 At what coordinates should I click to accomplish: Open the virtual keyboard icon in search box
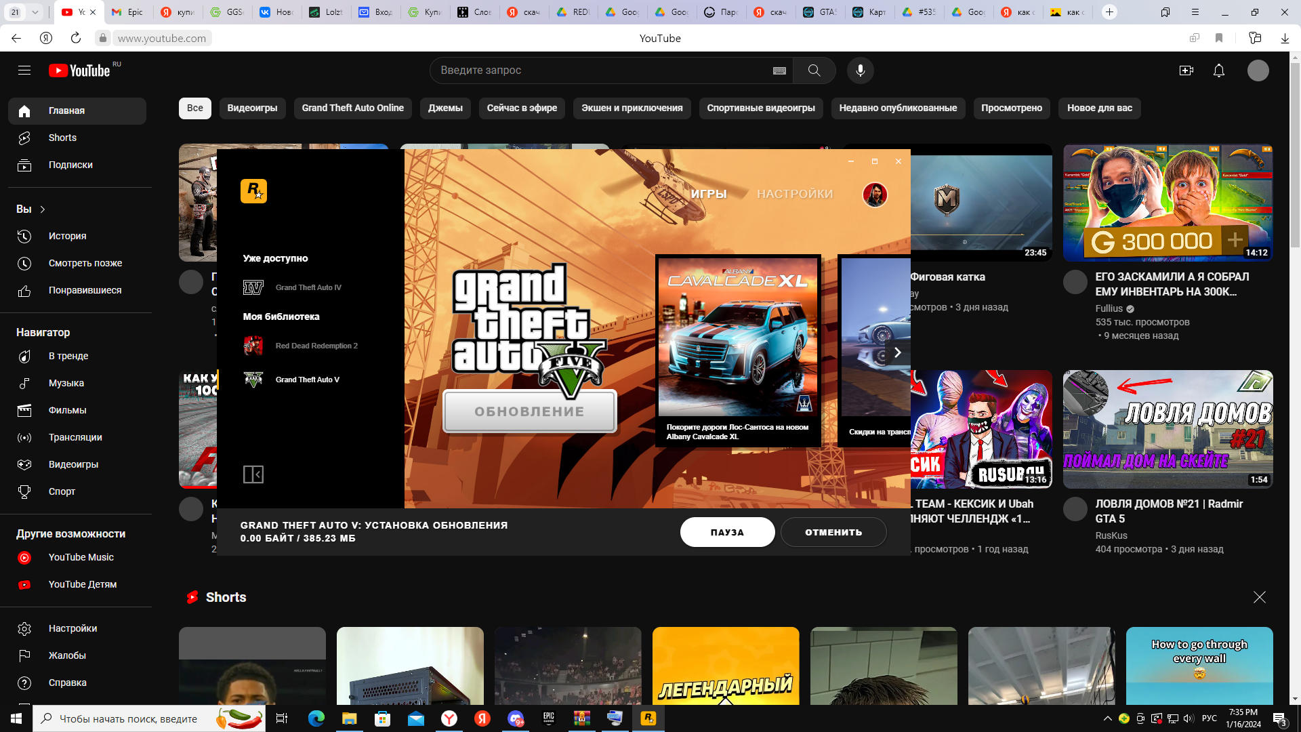(x=779, y=70)
